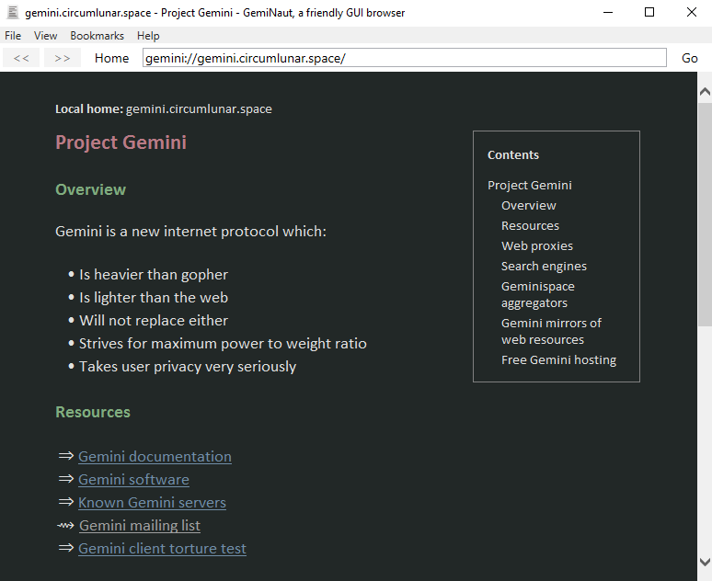Jump to Web proxies in Contents

coord(537,245)
